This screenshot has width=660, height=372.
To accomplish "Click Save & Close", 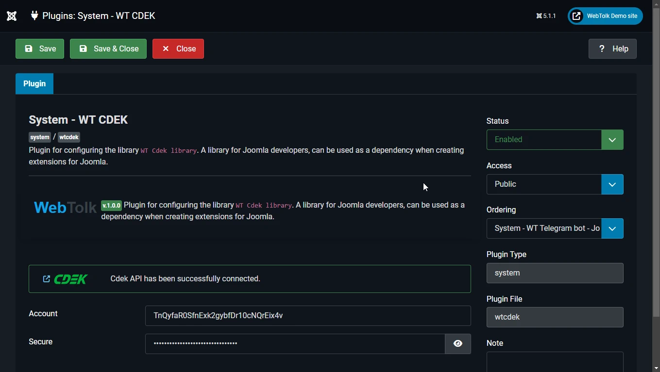I will (108, 49).
